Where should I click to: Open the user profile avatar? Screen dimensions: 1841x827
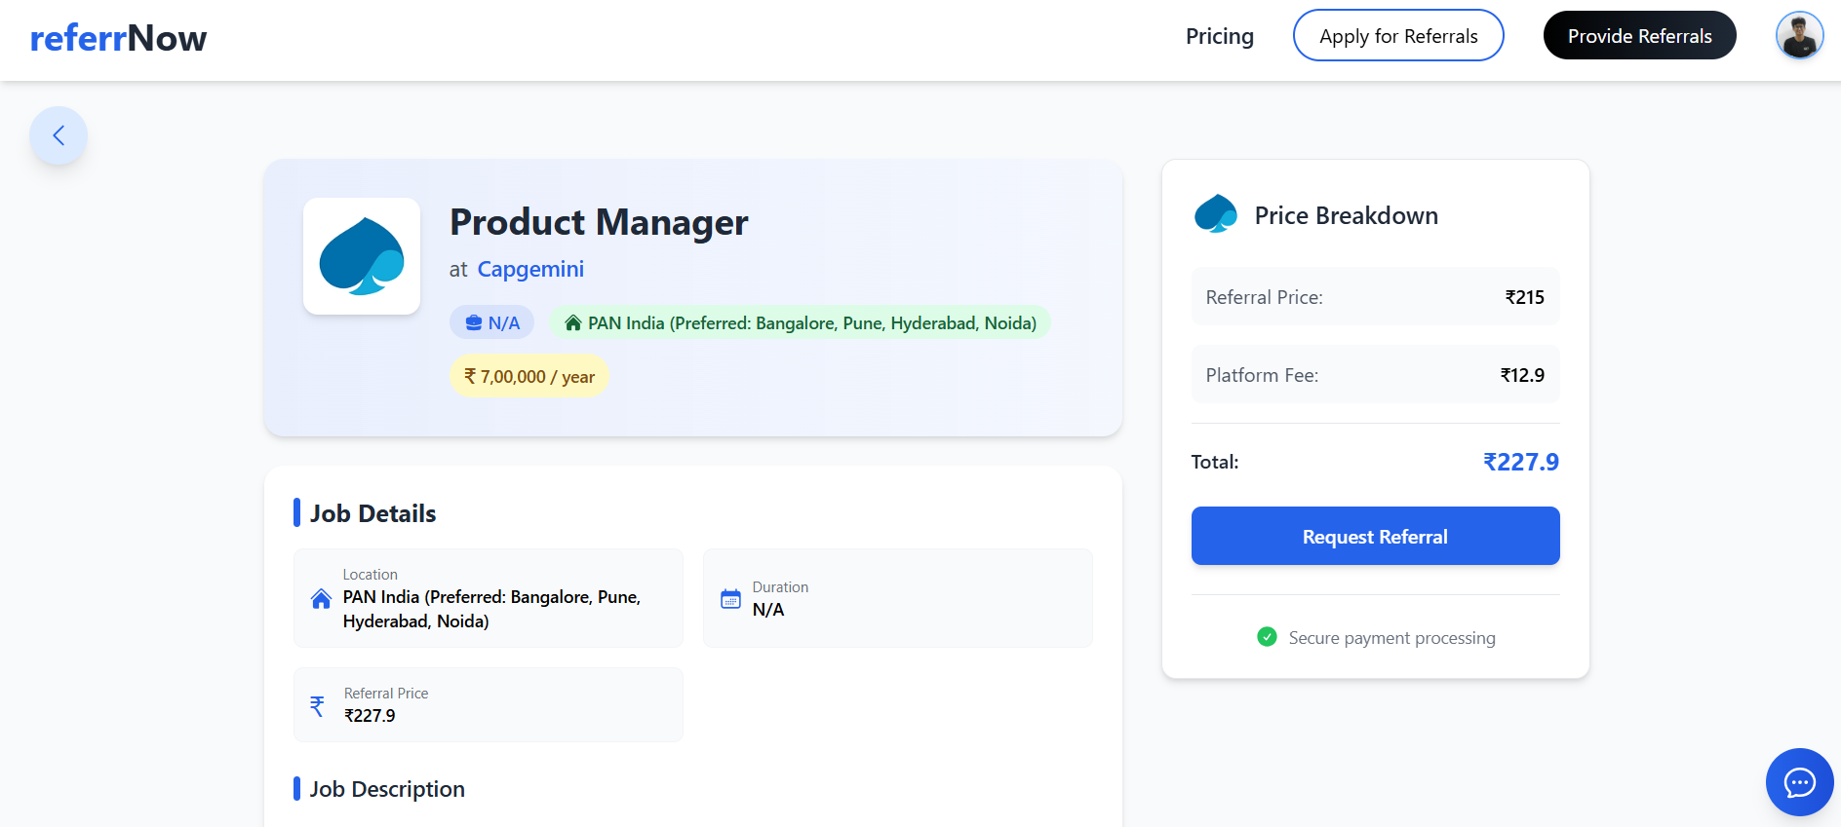(x=1799, y=36)
